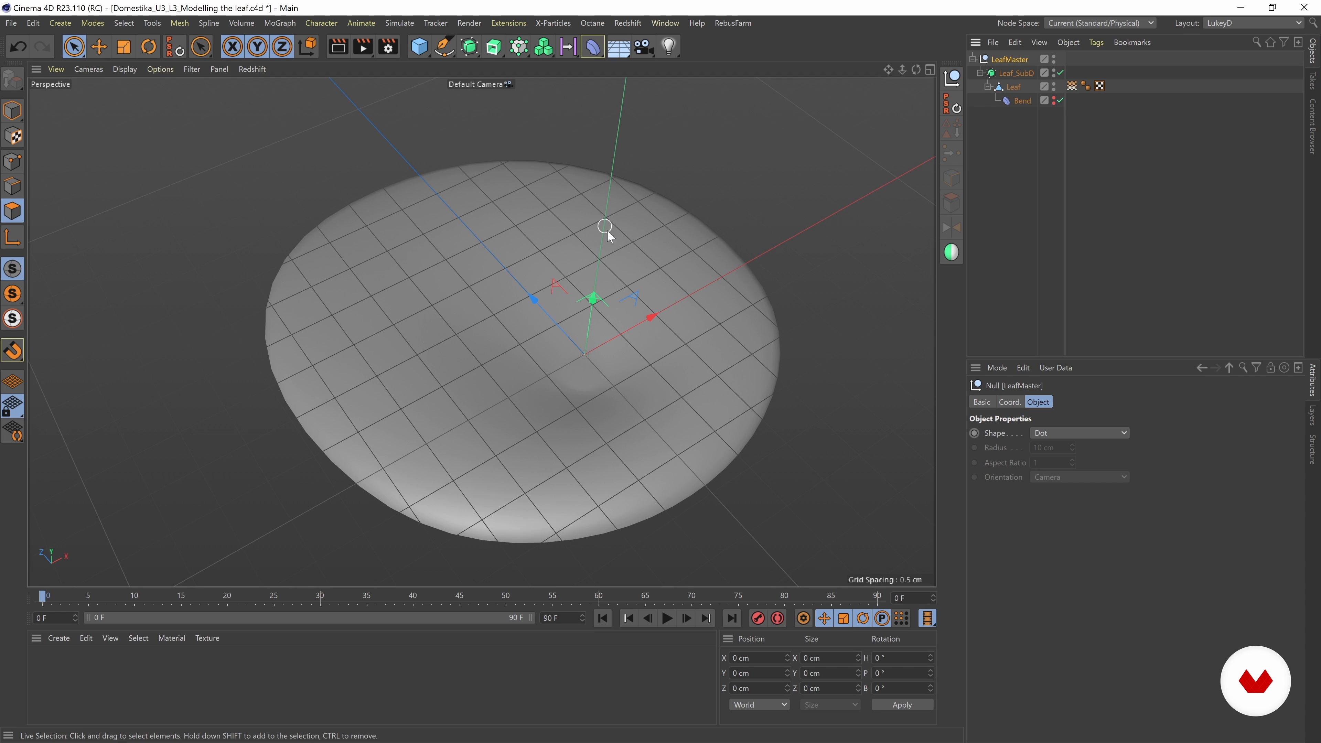This screenshot has width=1321, height=743.
Task: Add a Bend deformer
Action: tap(593, 47)
